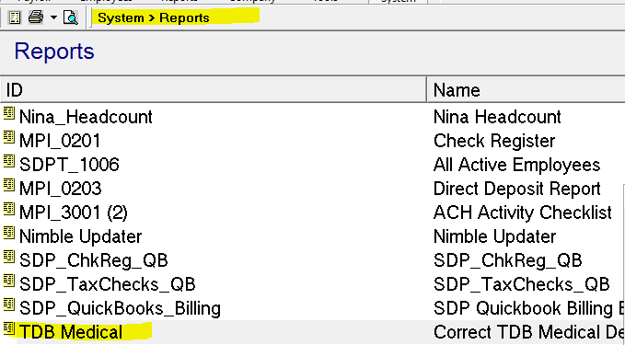The height and width of the screenshot is (345, 625).
Task: Click the Nina Headcount name cell
Action: 497,117
